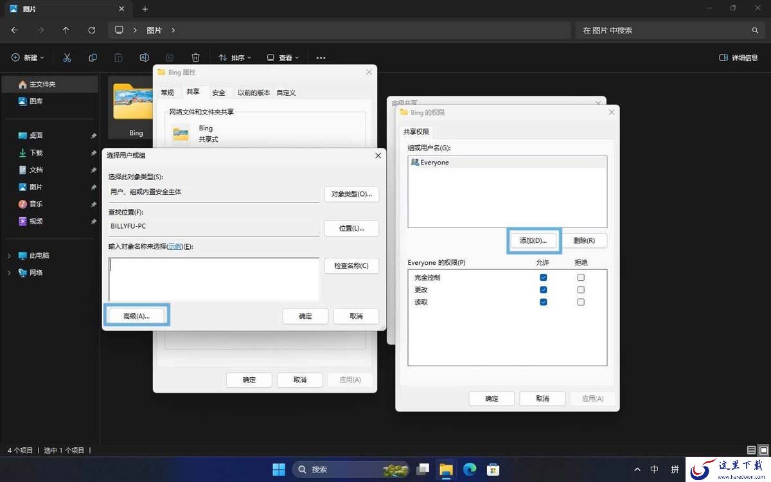Click in the object name input box
This screenshot has width=771, height=482.
tap(214, 279)
